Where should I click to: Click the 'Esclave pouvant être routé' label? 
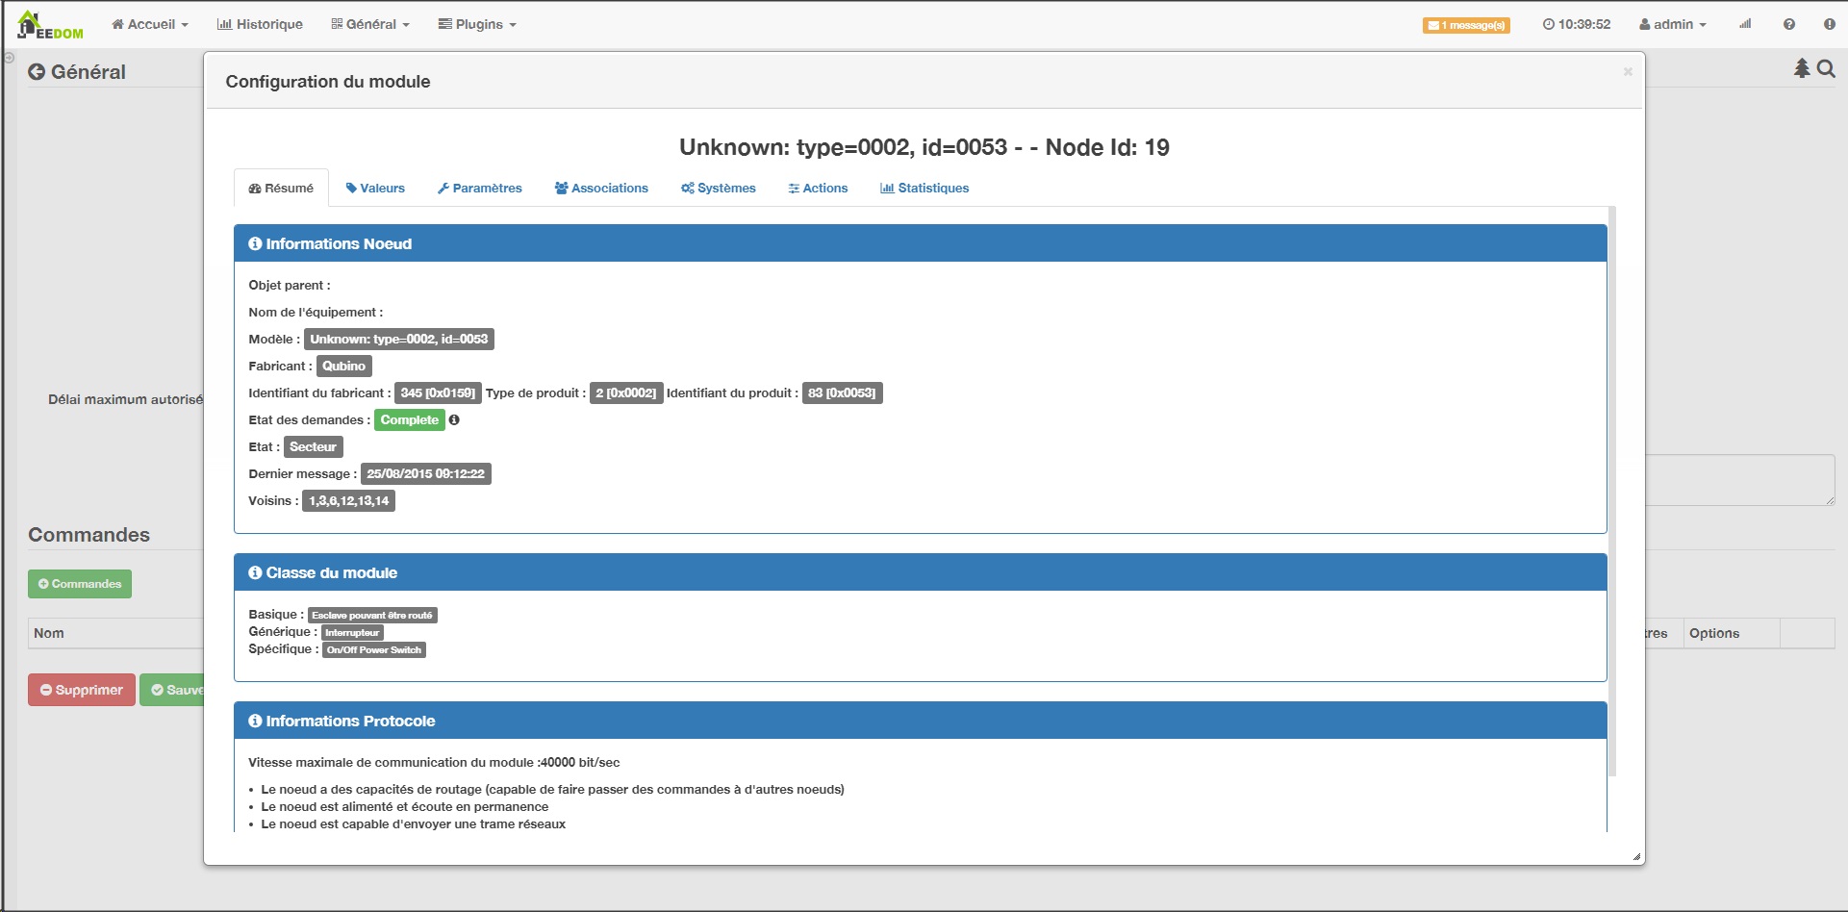[x=372, y=615]
